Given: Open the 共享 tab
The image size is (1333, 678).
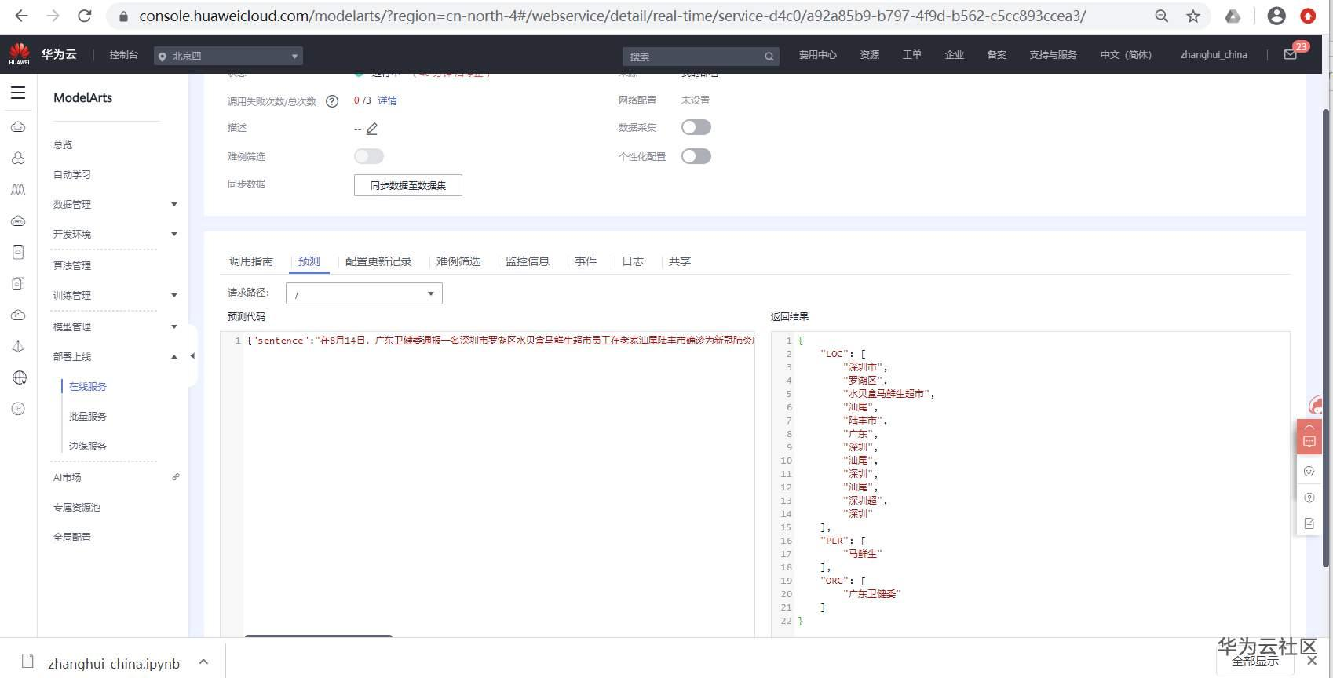Looking at the screenshot, I should point(680,261).
